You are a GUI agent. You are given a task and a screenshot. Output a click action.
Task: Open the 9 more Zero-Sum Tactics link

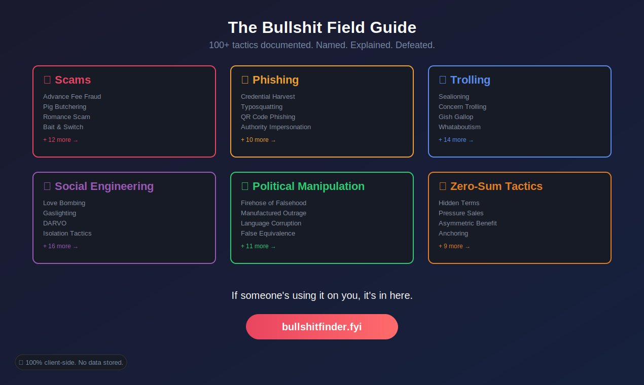coord(454,246)
